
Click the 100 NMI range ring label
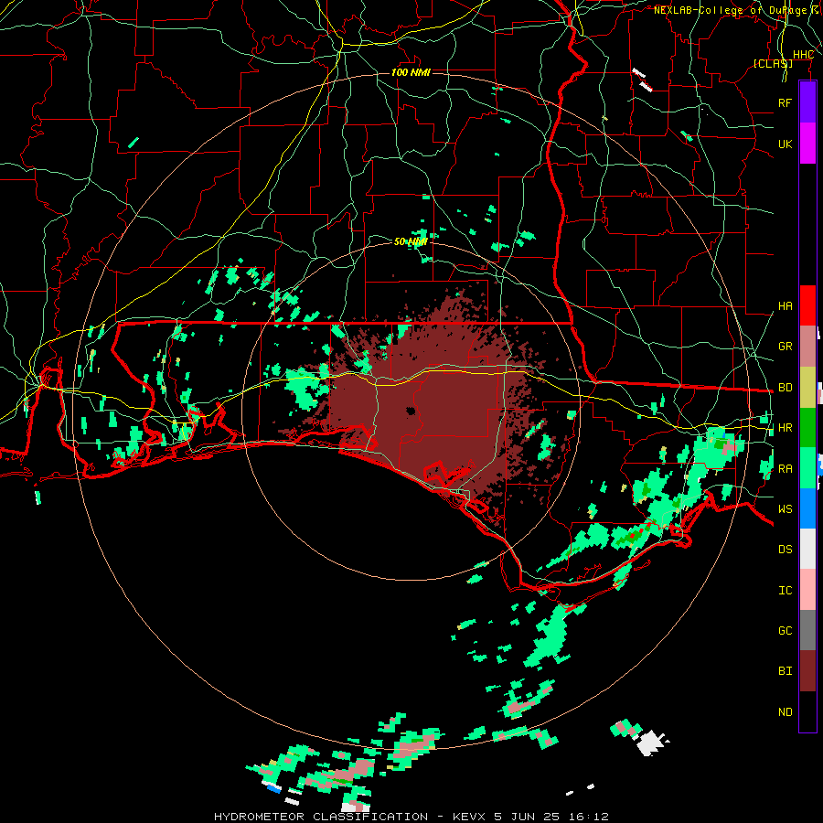(x=411, y=72)
